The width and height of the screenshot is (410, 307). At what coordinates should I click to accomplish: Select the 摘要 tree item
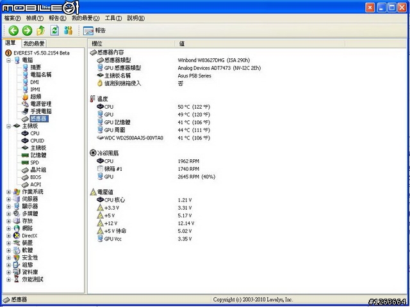tap(35, 68)
